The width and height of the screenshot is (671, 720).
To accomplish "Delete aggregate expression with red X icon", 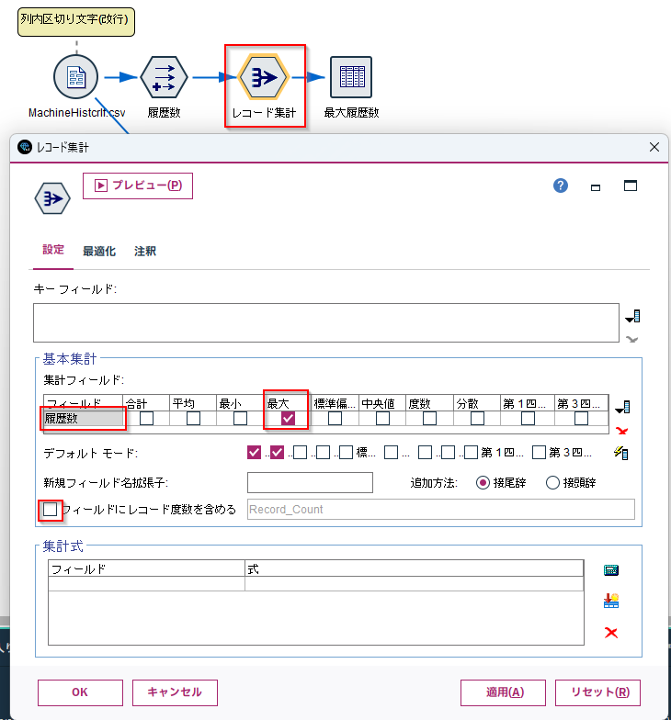I will pyautogui.click(x=611, y=633).
